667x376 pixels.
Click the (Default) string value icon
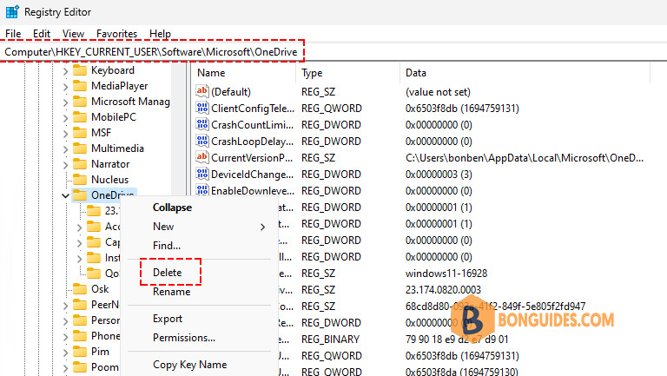(x=202, y=91)
